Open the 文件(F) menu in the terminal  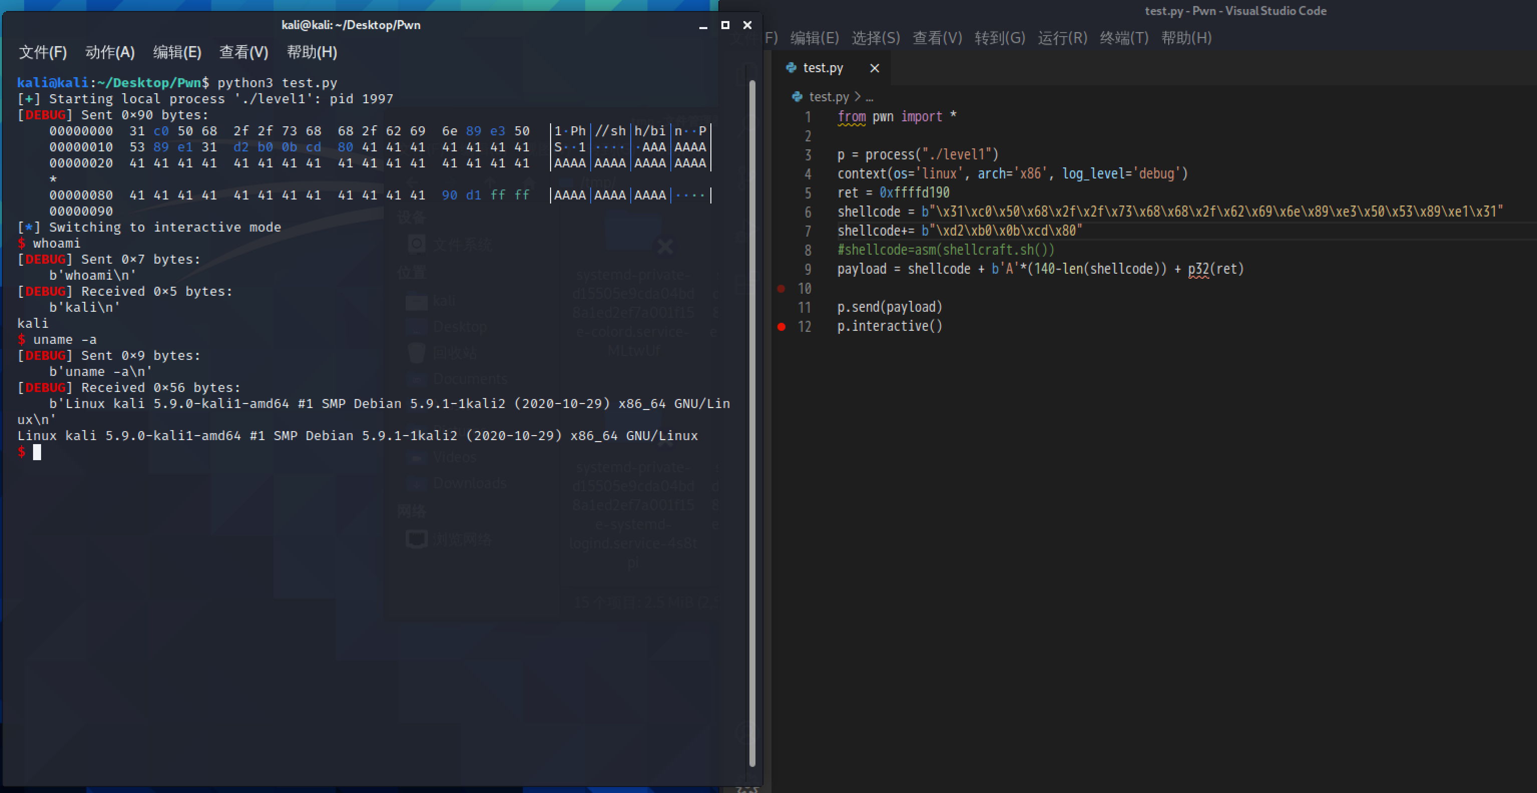coord(43,53)
